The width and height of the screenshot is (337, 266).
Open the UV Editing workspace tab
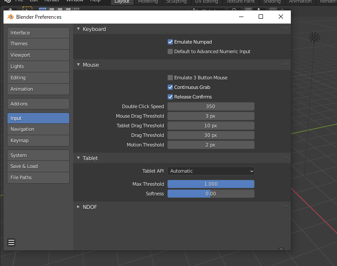206,2
